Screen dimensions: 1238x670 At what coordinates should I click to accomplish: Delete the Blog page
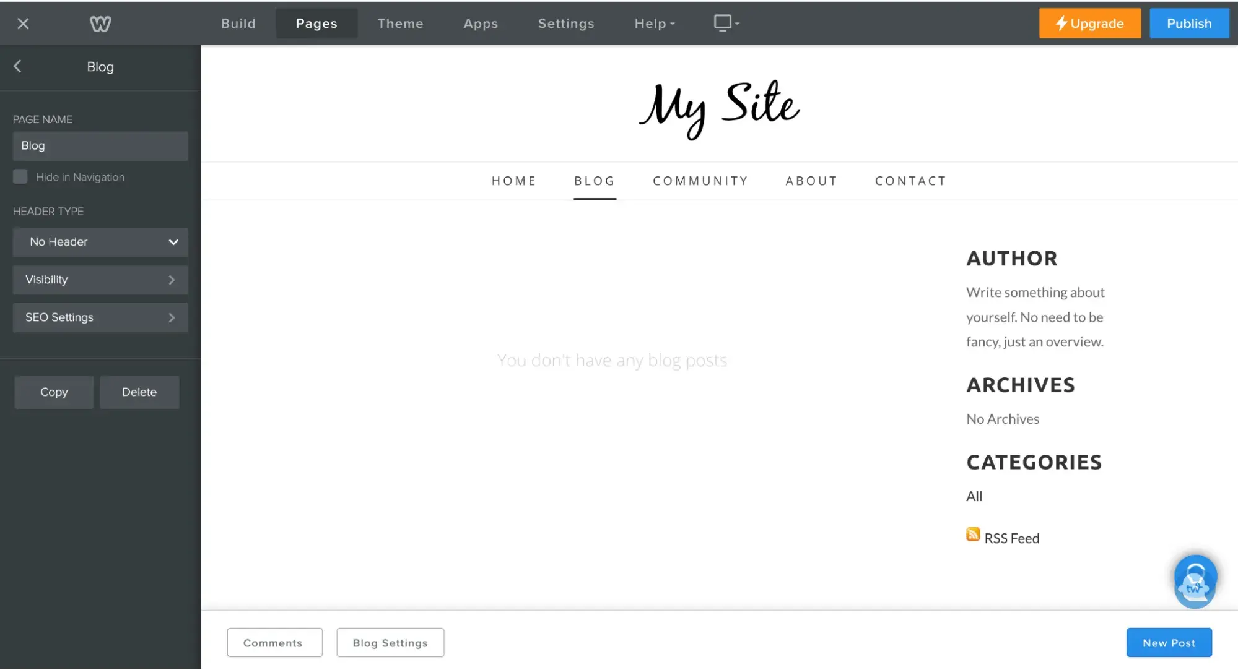pos(139,392)
